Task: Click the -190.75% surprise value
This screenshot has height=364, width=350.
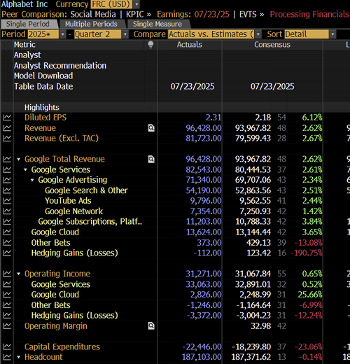Action: pyautogui.click(x=307, y=253)
